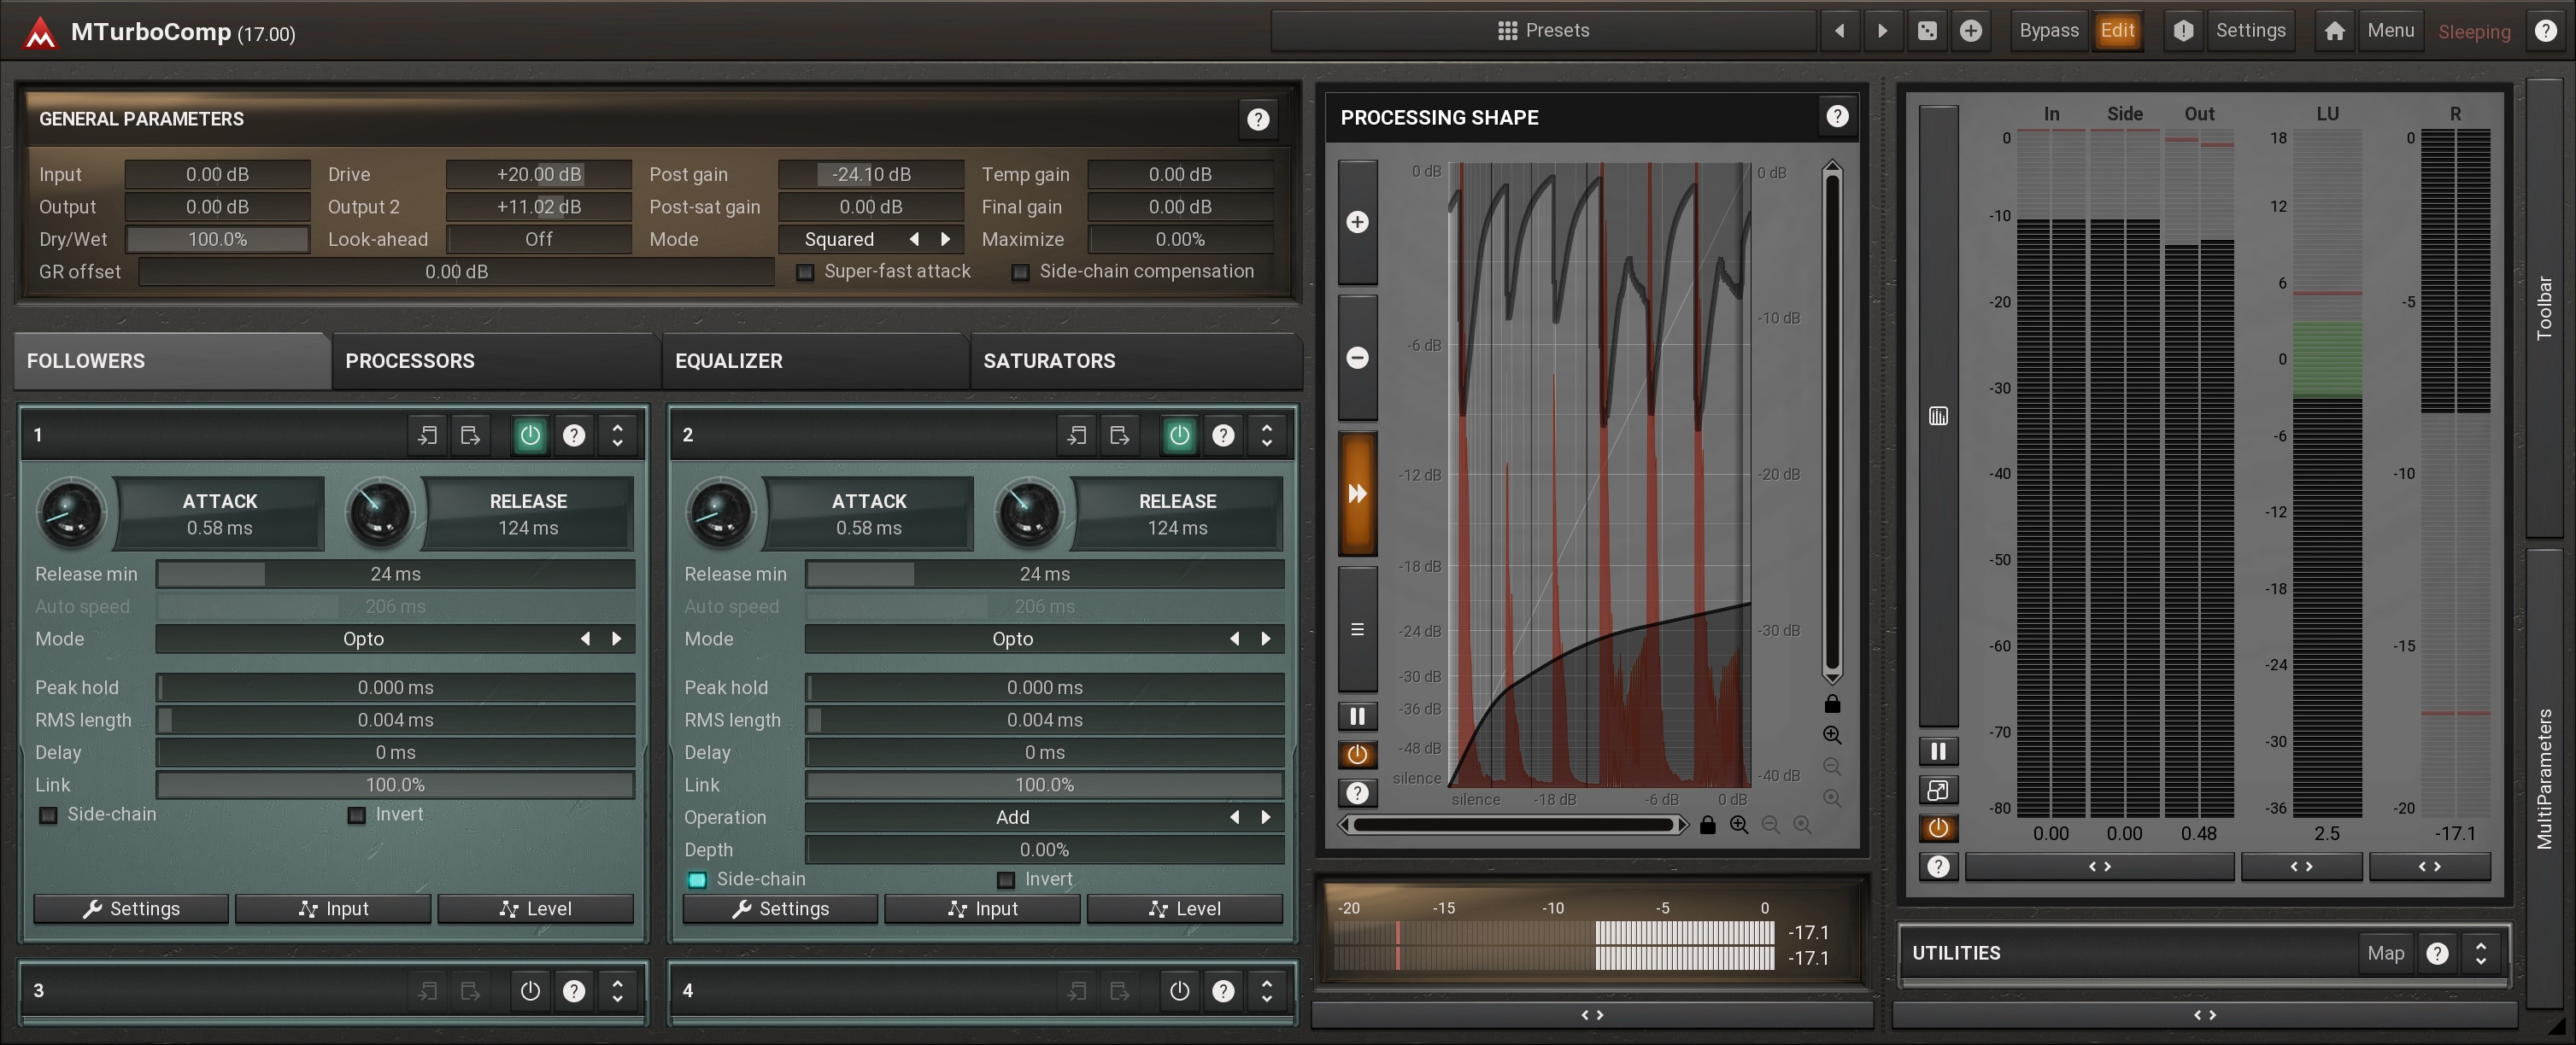Screen dimensions: 2576x1045
Task: Switch to the SATURATORS tab
Action: [x=1048, y=360]
